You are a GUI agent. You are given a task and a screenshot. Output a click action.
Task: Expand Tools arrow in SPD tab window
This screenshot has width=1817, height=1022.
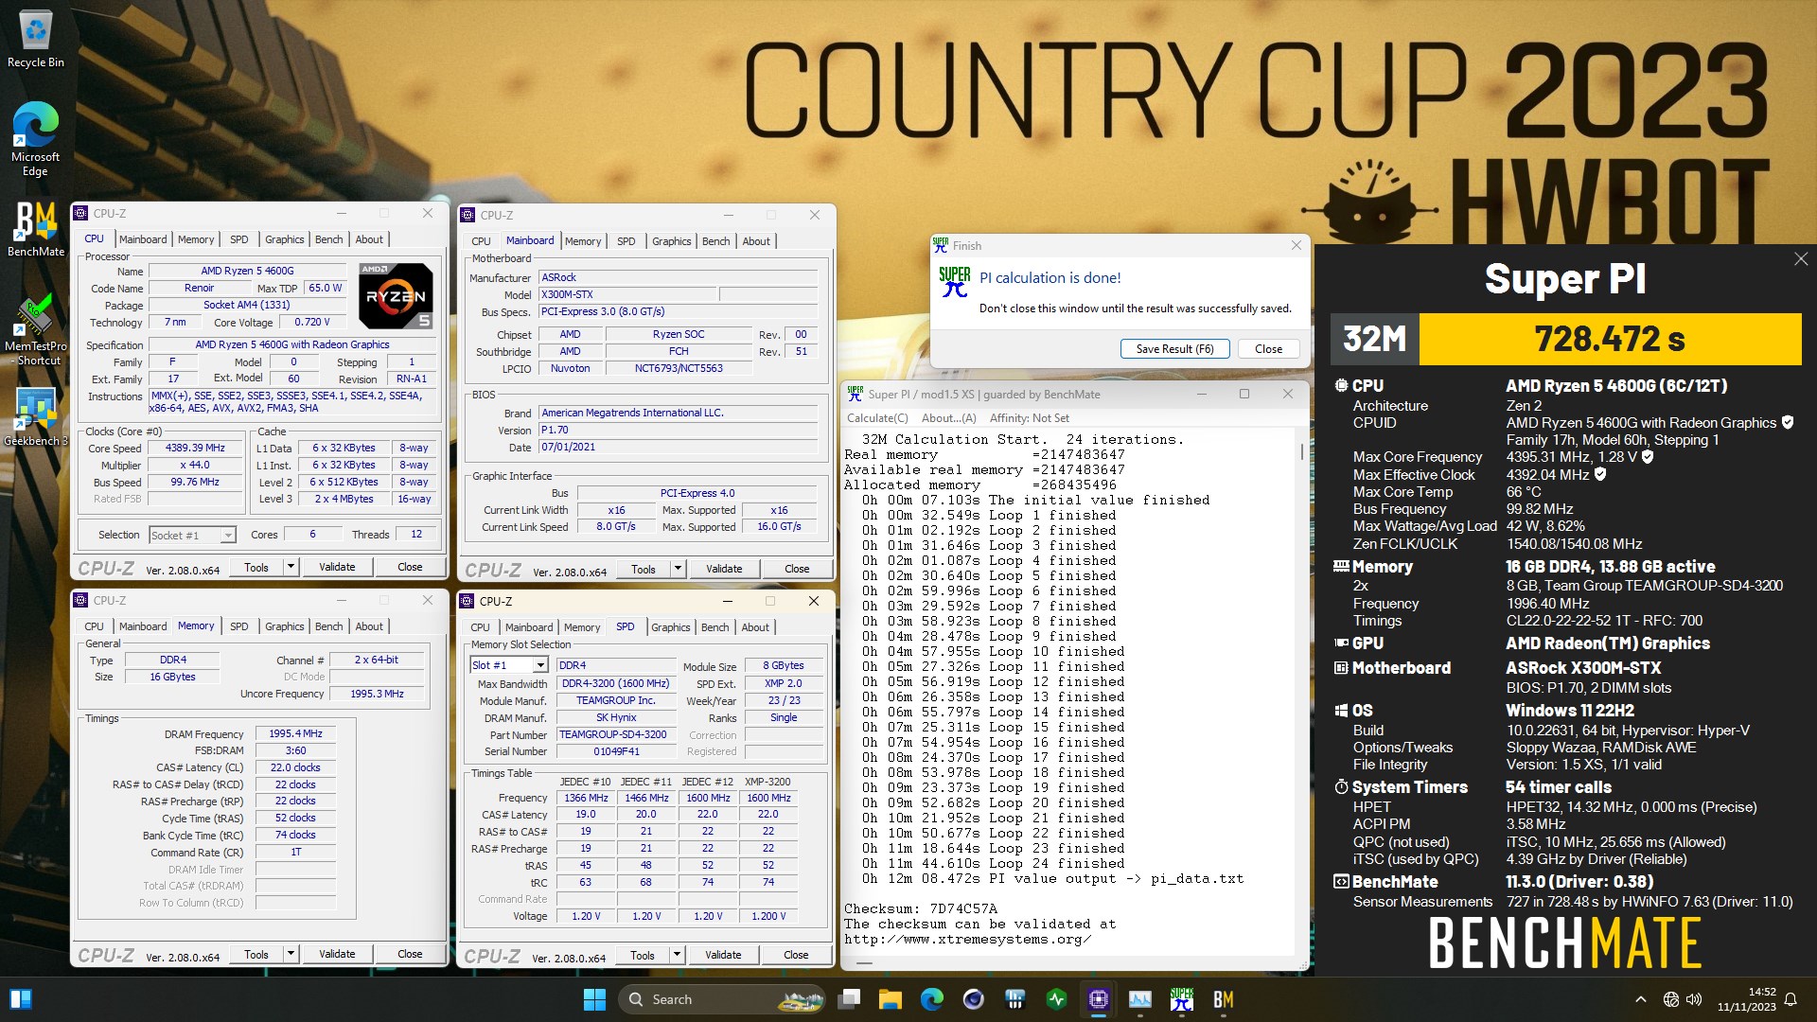click(677, 955)
